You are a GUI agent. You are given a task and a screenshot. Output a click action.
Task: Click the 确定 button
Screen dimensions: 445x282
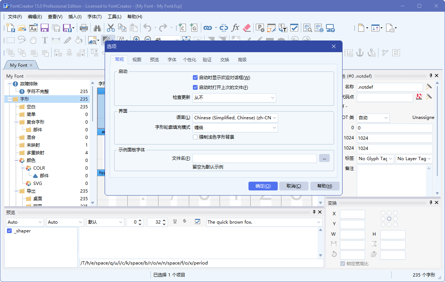[263, 186]
